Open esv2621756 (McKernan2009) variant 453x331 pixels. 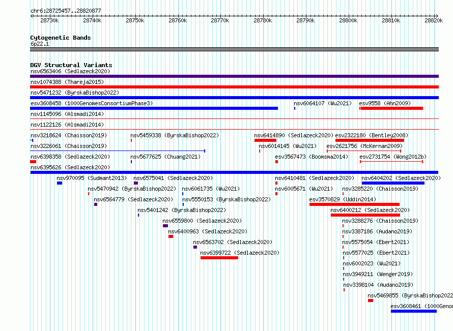pyautogui.click(x=364, y=146)
